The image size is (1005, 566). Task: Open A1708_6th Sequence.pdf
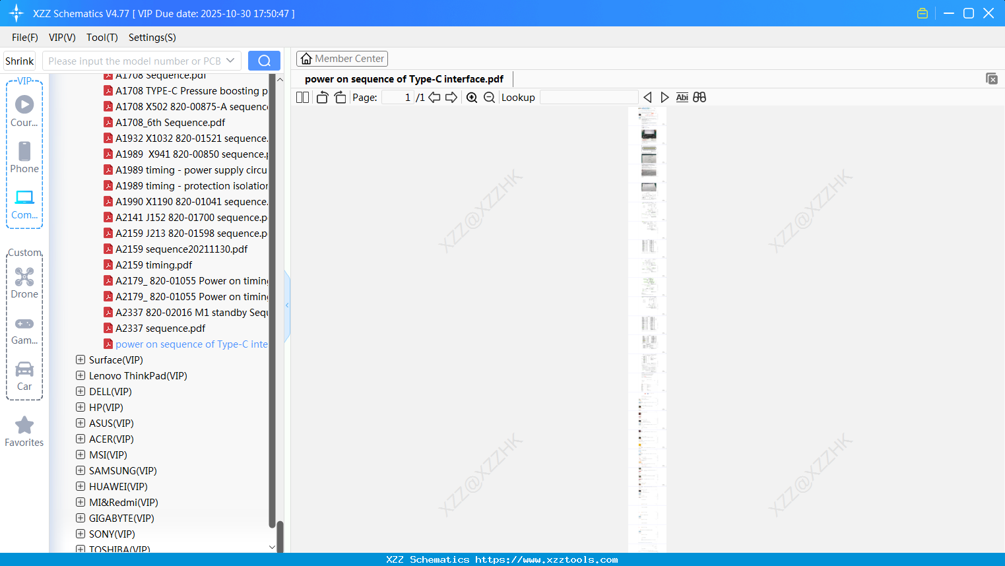click(165, 122)
